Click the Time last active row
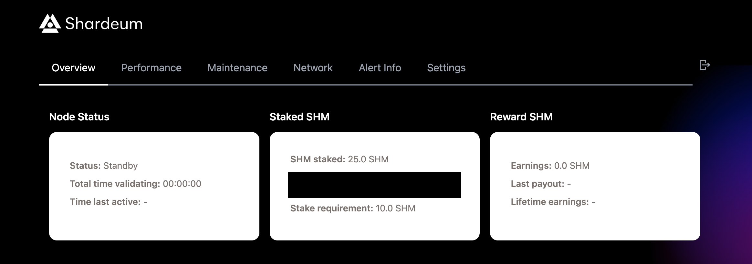 point(108,201)
